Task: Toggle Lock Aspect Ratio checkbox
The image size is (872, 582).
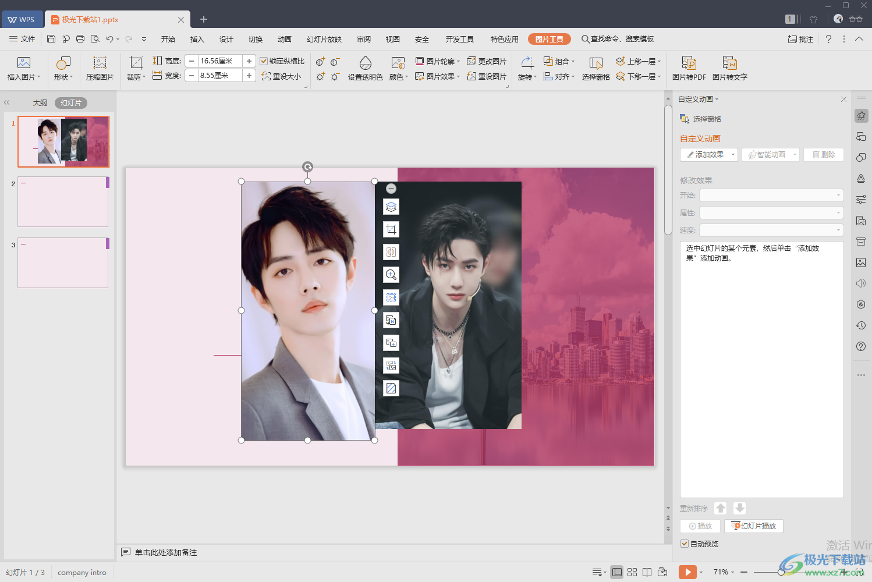Action: point(264,61)
